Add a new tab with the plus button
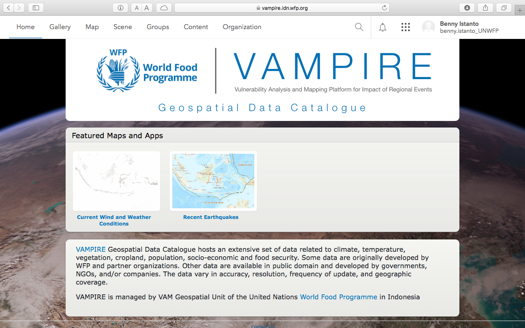The height and width of the screenshot is (328, 525). pyautogui.click(x=520, y=10)
